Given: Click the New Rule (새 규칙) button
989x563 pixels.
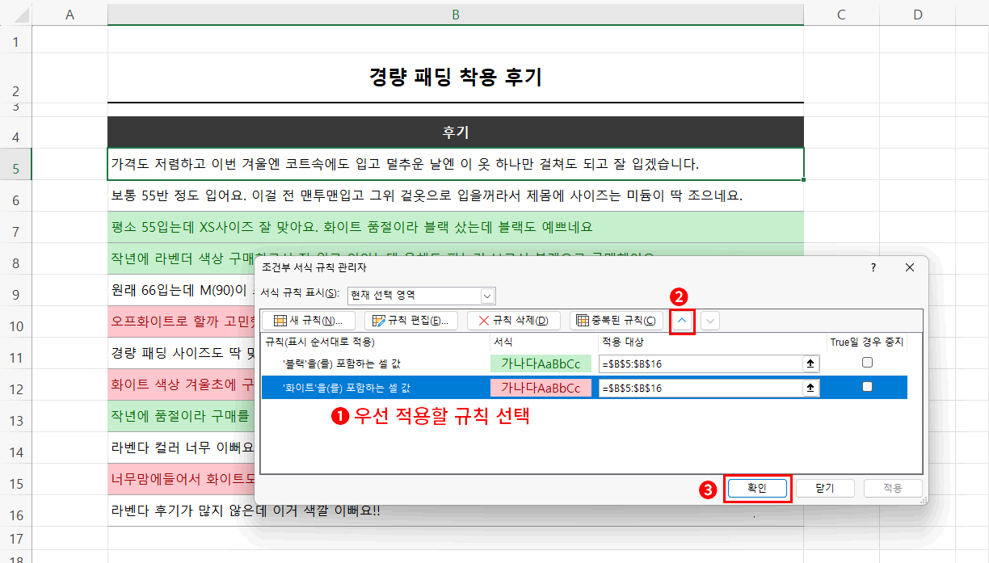Looking at the screenshot, I should [x=308, y=321].
